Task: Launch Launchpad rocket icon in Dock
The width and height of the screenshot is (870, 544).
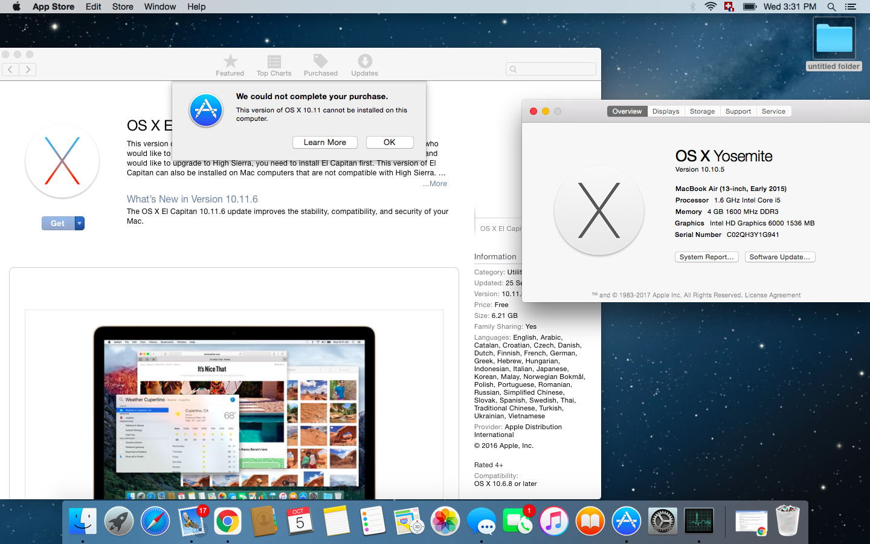Action: click(x=119, y=521)
